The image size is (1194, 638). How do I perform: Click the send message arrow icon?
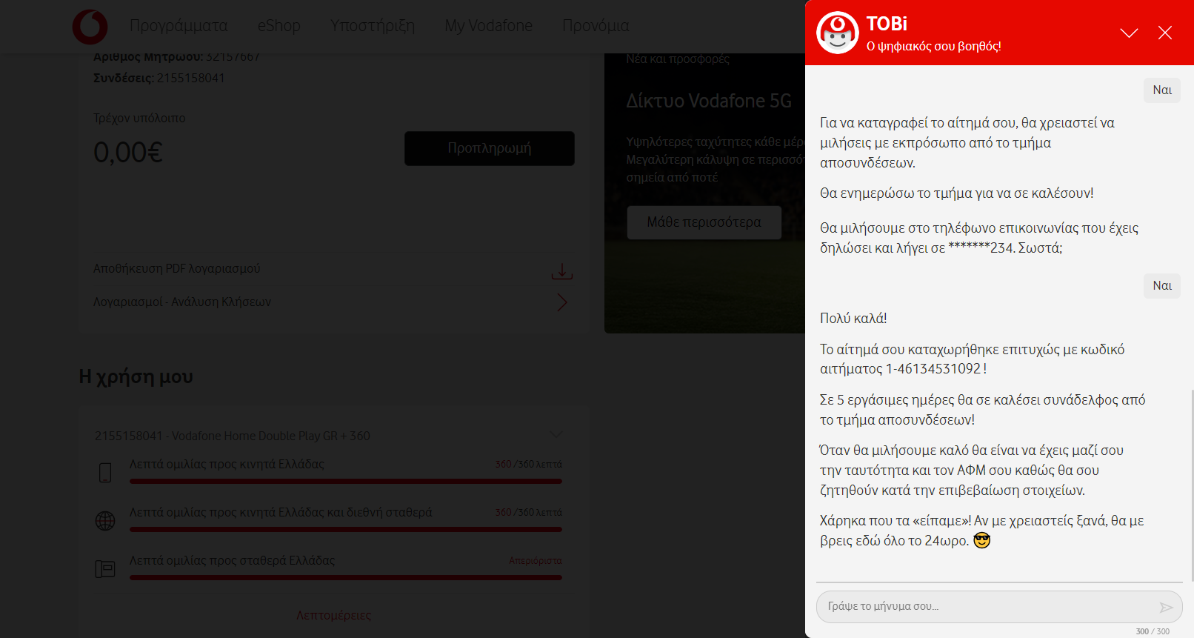click(x=1166, y=608)
